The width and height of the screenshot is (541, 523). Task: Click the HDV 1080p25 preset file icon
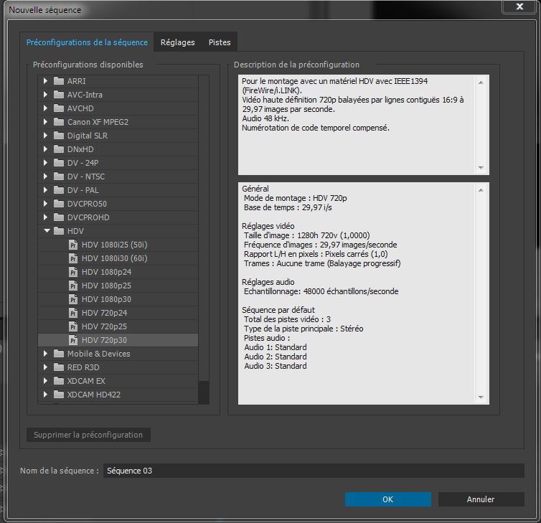(73, 286)
